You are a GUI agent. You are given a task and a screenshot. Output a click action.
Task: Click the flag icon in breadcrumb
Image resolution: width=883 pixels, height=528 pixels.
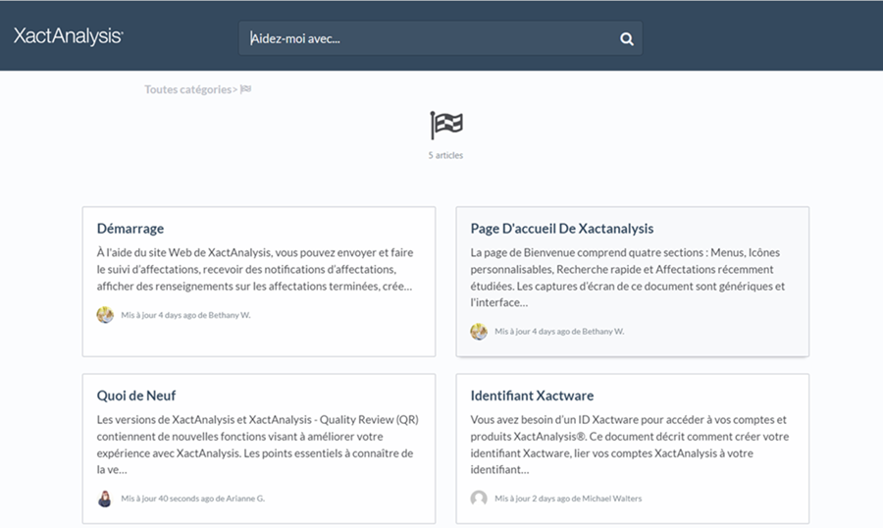[246, 89]
